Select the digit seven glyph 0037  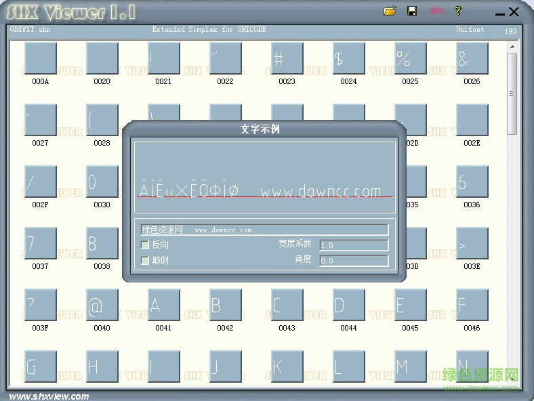click(40, 243)
